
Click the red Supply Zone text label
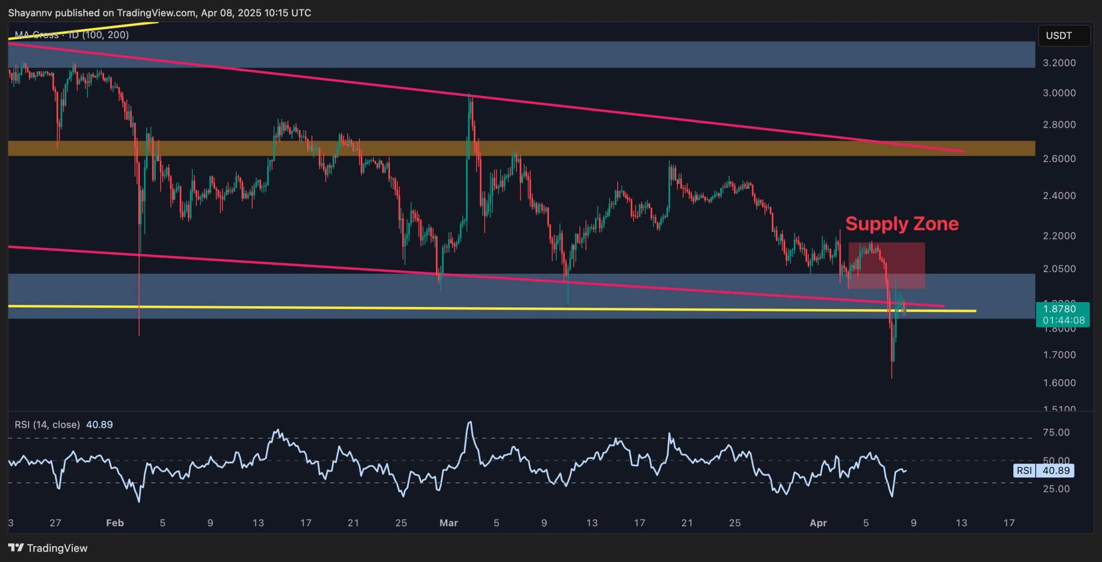click(902, 224)
